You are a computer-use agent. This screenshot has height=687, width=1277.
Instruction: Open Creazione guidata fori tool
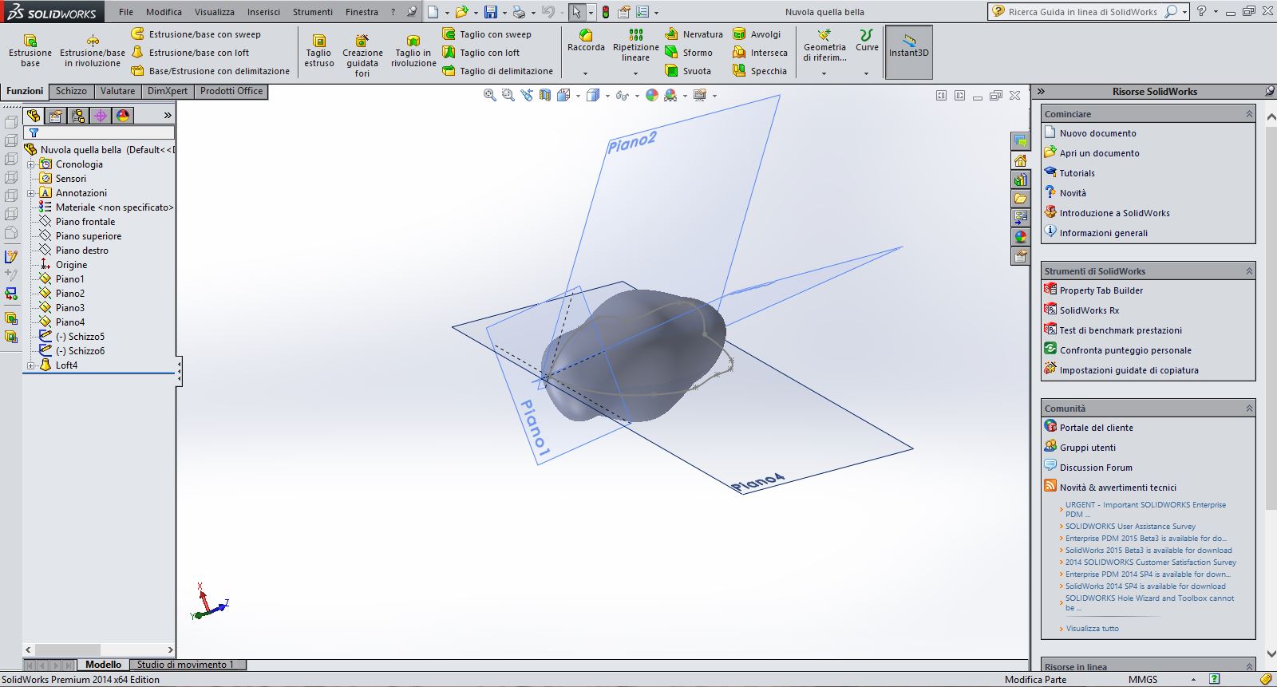click(362, 55)
